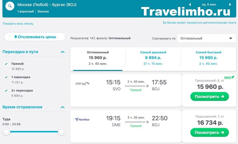Switch to Самый быстрый tab
This screenshot has height=144, width=238.
pos(208,58)
